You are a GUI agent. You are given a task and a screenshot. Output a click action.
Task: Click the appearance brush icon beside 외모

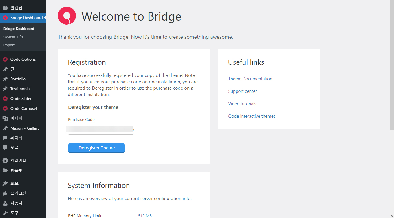click(5, 183)
